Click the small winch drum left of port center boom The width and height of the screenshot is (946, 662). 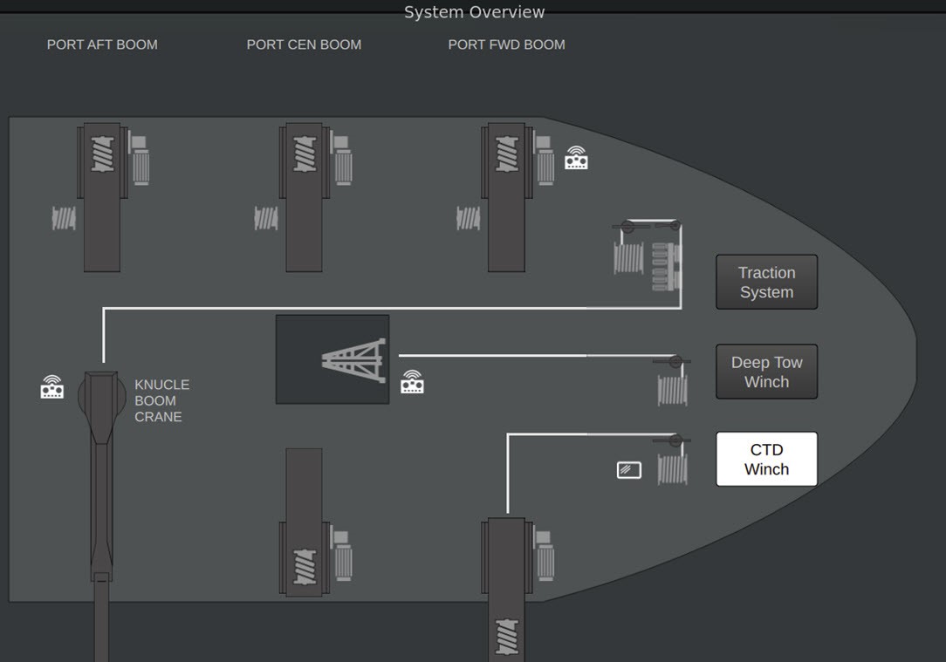click(266, 217)
